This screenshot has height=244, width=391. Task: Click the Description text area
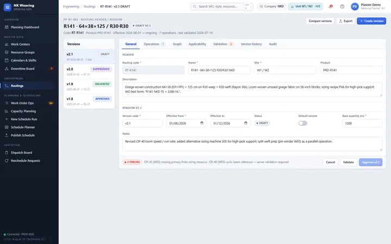coord(252,89)
